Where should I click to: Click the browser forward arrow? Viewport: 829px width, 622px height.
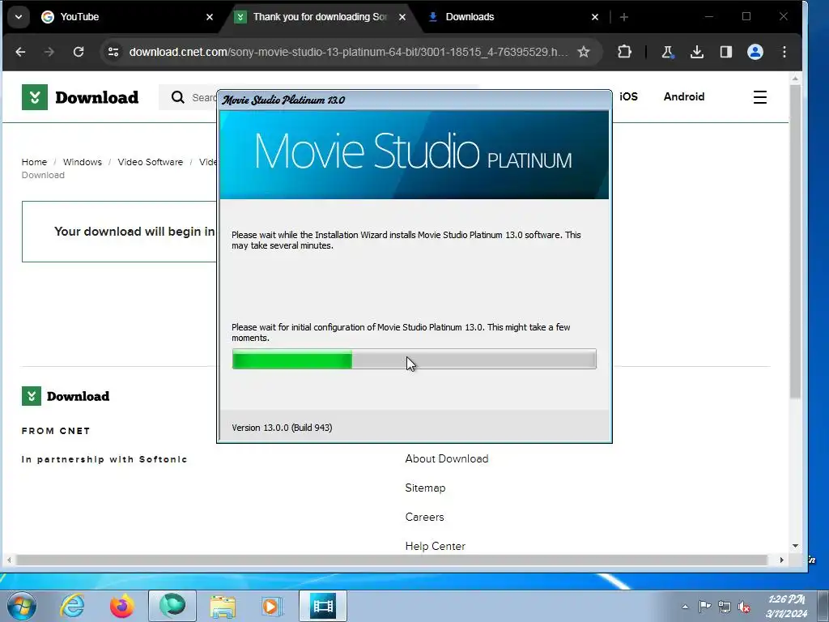tap(49, 52)
